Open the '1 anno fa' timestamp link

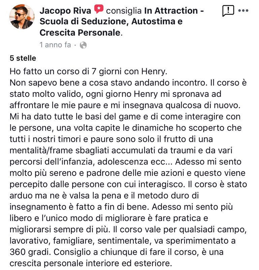55,45
